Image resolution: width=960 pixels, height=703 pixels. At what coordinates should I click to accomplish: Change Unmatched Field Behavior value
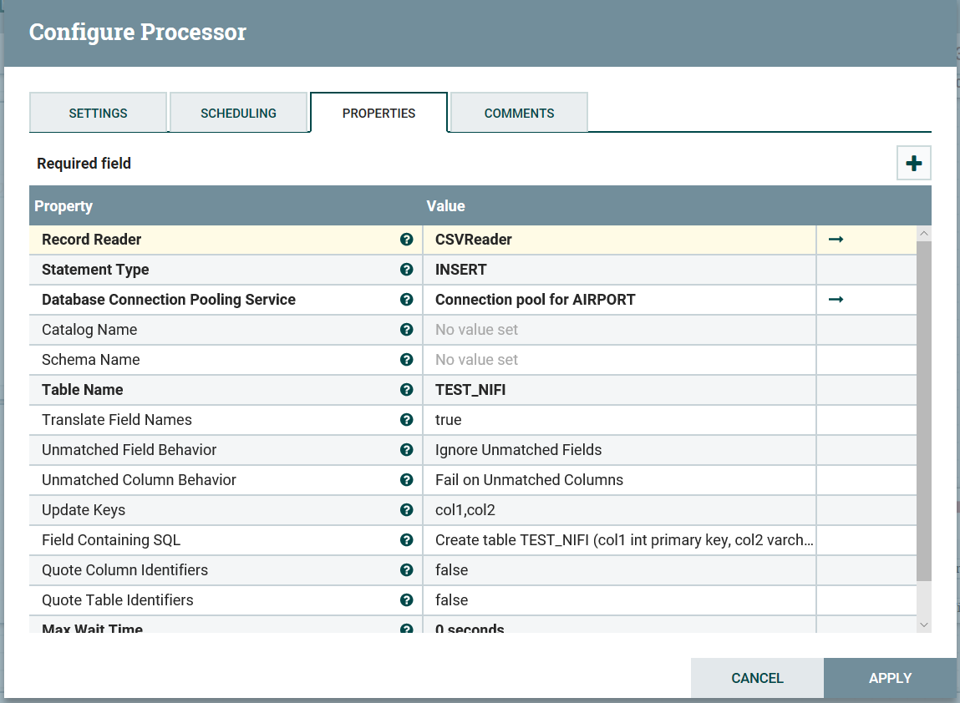coord(618,450)
